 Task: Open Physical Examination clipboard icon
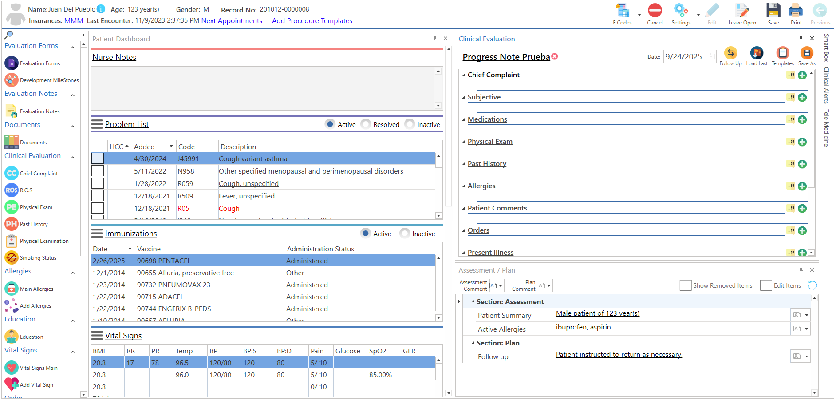coord(12,241)
